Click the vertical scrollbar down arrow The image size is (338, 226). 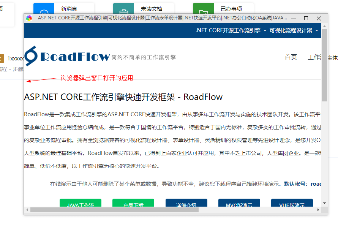coord(324,203)
